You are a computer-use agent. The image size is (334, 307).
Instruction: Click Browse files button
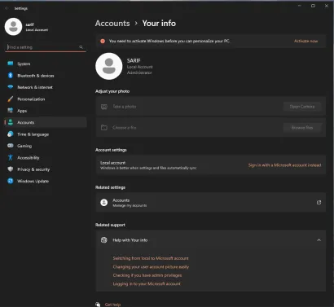[302, 128]
